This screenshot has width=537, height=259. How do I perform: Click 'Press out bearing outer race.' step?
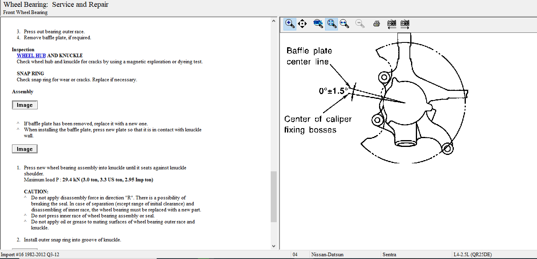[x=54, y=32]
